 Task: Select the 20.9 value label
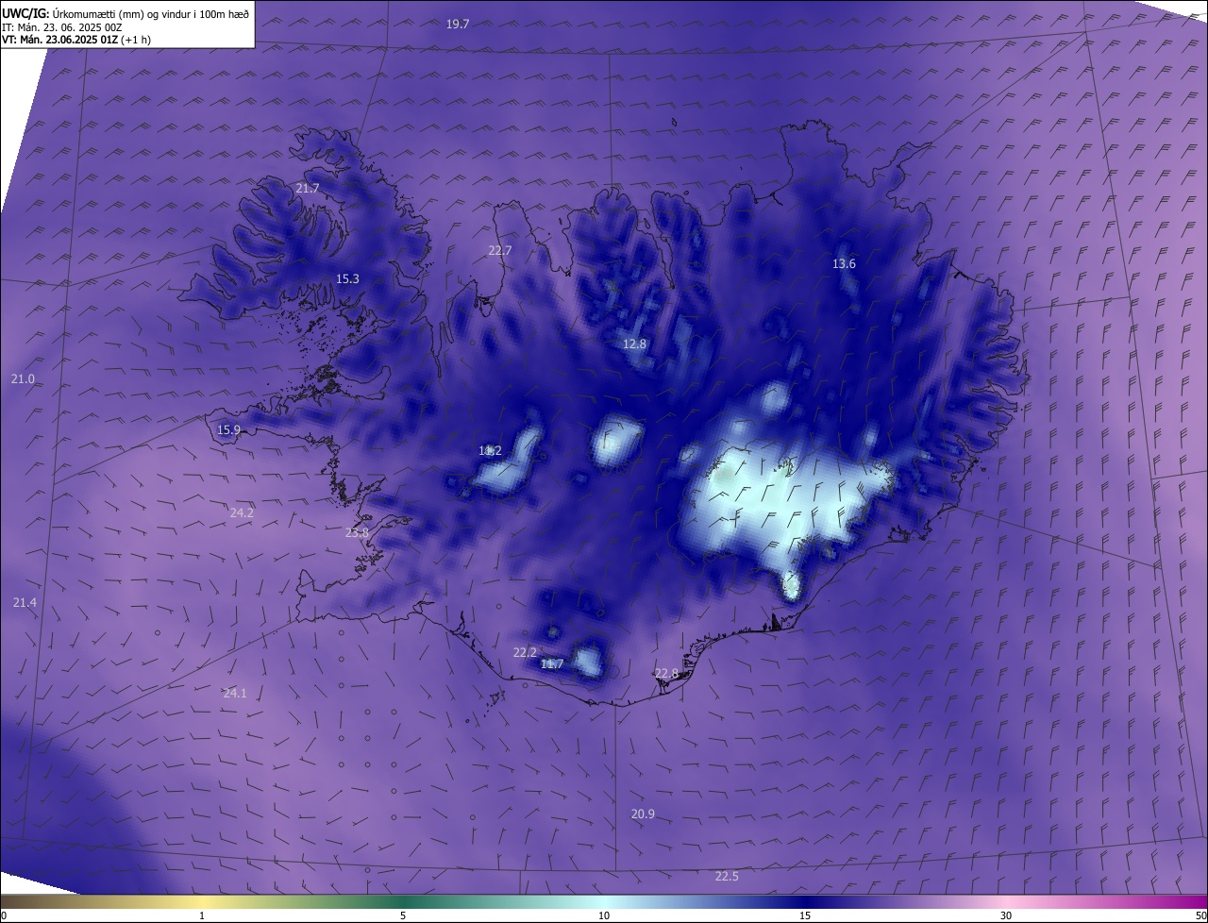pyautogui.click(x=643, y=814)
